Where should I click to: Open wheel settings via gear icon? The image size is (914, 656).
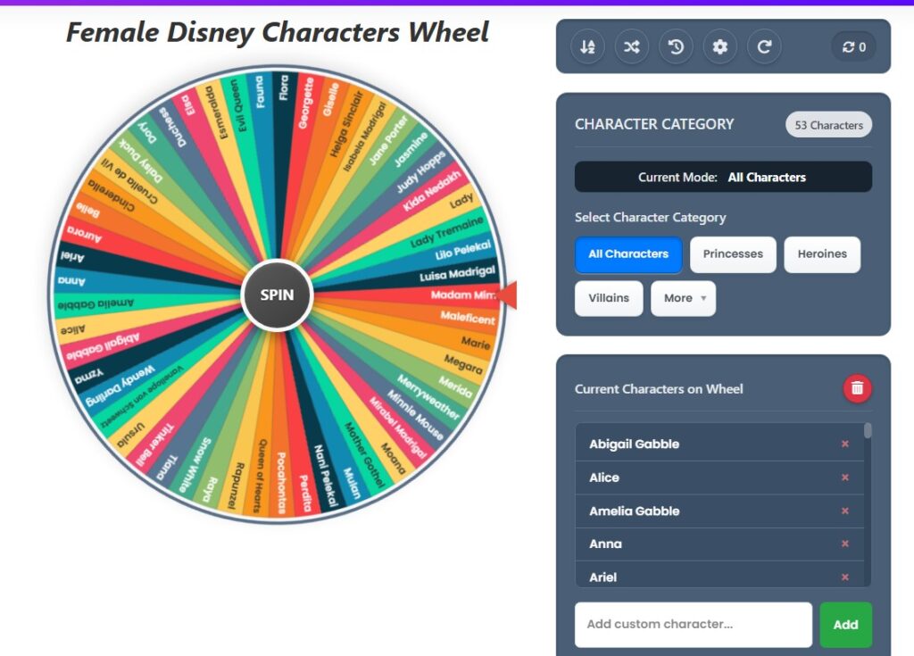[719, 46]
